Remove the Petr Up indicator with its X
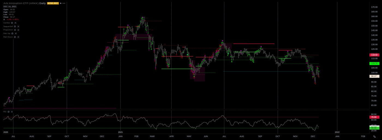The image size is (382, 140). [x=16, y=33]
